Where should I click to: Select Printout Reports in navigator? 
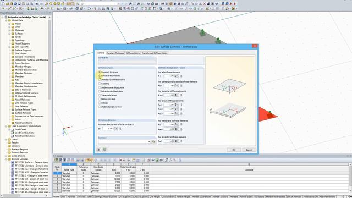(19, 152)
